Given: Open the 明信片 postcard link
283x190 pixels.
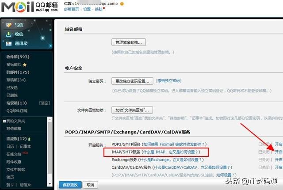Looking at the screenshot, I should coord(26,185).
